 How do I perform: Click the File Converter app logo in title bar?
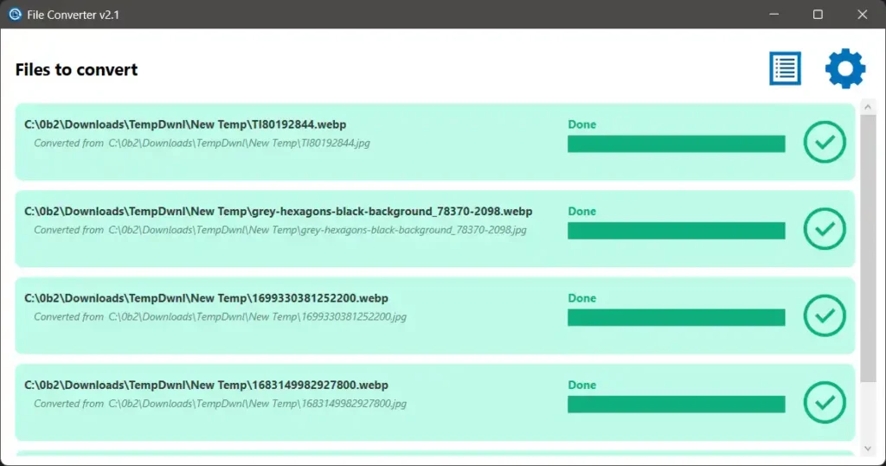click(15, 14)
